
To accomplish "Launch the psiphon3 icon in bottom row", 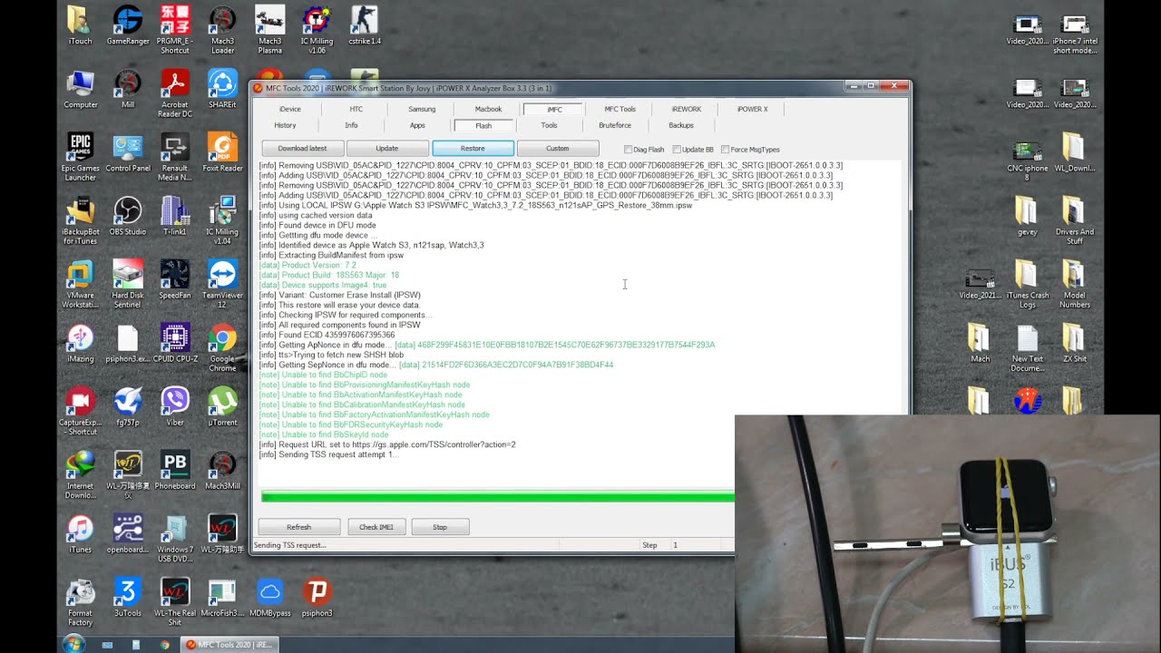I will [x=317, y=598].
